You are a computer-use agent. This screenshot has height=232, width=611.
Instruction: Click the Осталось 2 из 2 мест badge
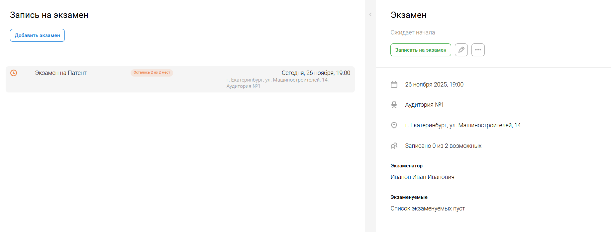click(x=152, y=73)
